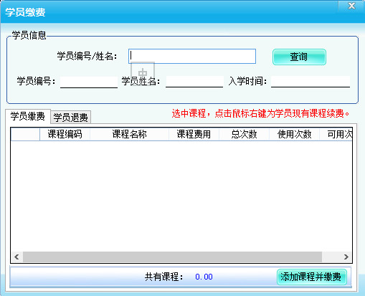365x296 pixels.
Task: Click the 总次数 column header
Action: point(244,134)
